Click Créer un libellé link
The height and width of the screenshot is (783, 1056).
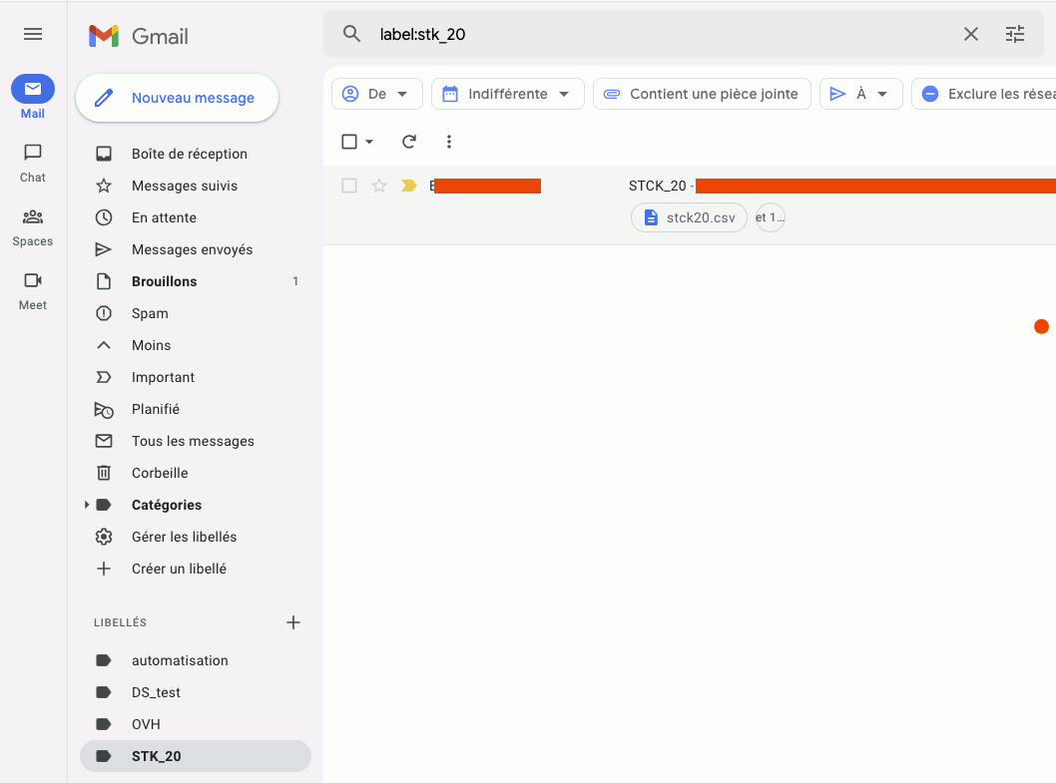coord(179,569)
